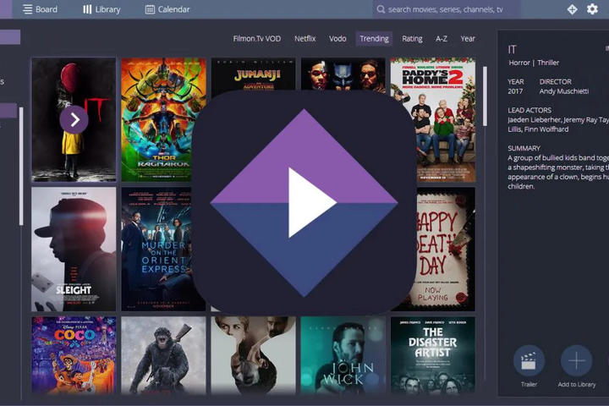The height and width of the screenshot is (406, 609).
Task: Click the Stremio logo play triangle
Action: point(312,202)
